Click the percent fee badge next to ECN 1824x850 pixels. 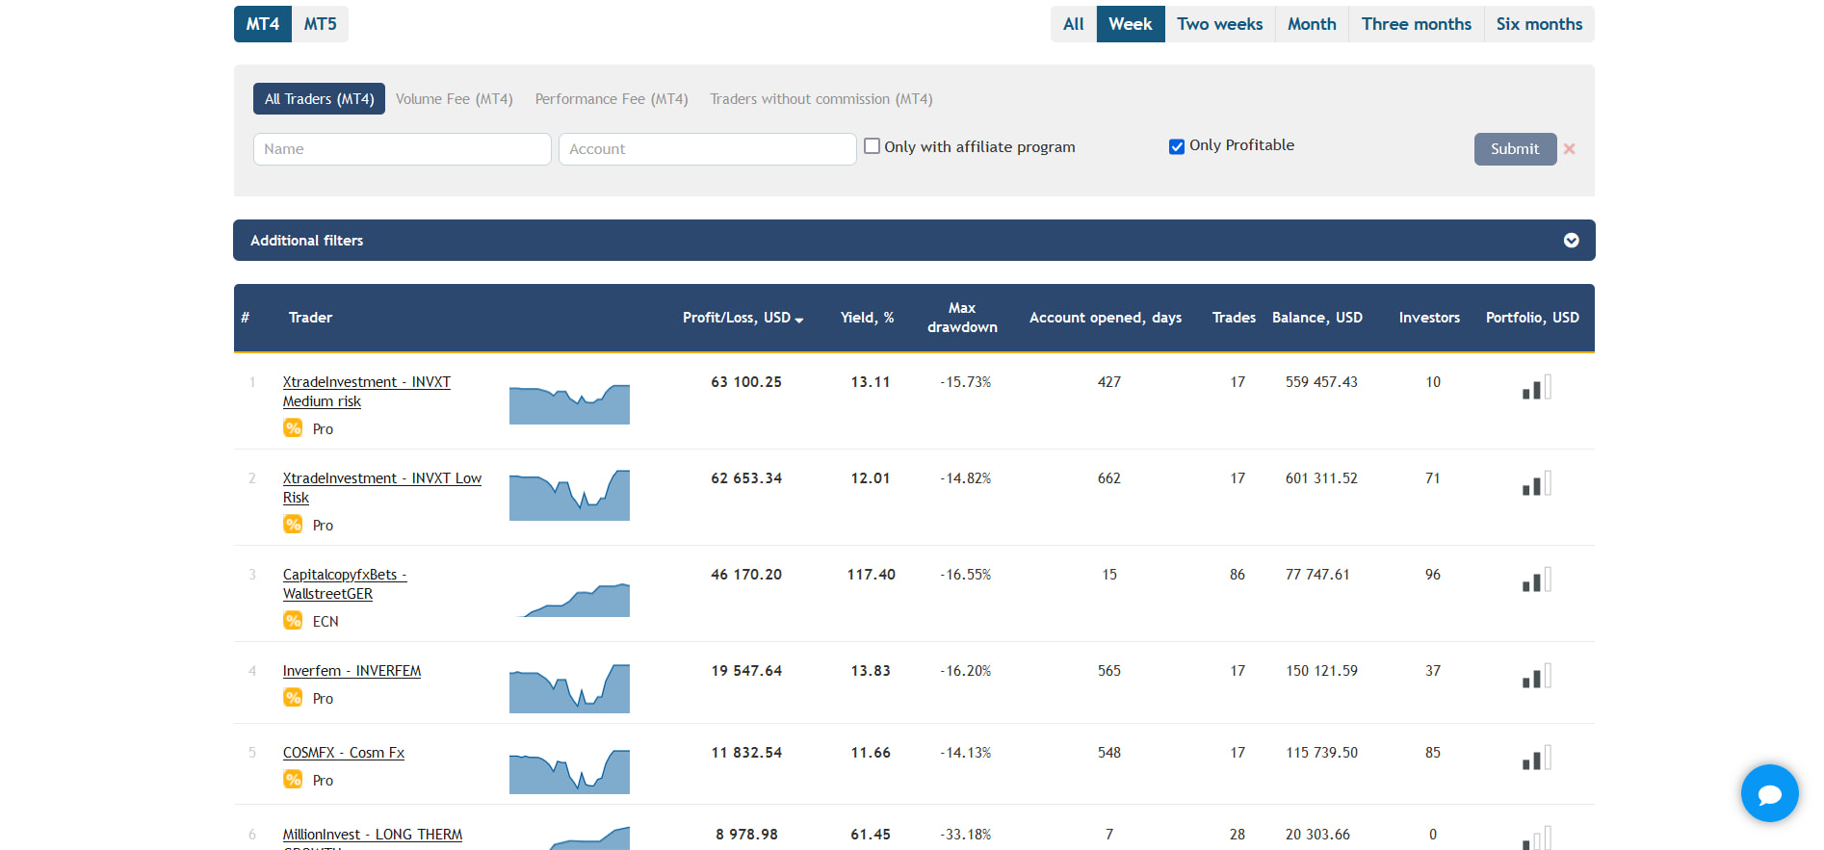[x=293, y=621]
